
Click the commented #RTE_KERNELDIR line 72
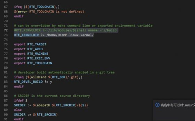(x=65, y=30)
